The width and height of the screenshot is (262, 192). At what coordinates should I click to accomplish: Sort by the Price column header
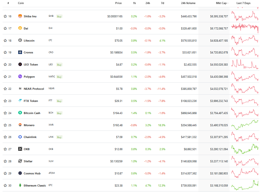point(118,3)
